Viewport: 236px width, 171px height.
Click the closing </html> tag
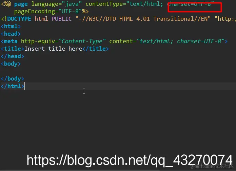(x=13, y=86)
